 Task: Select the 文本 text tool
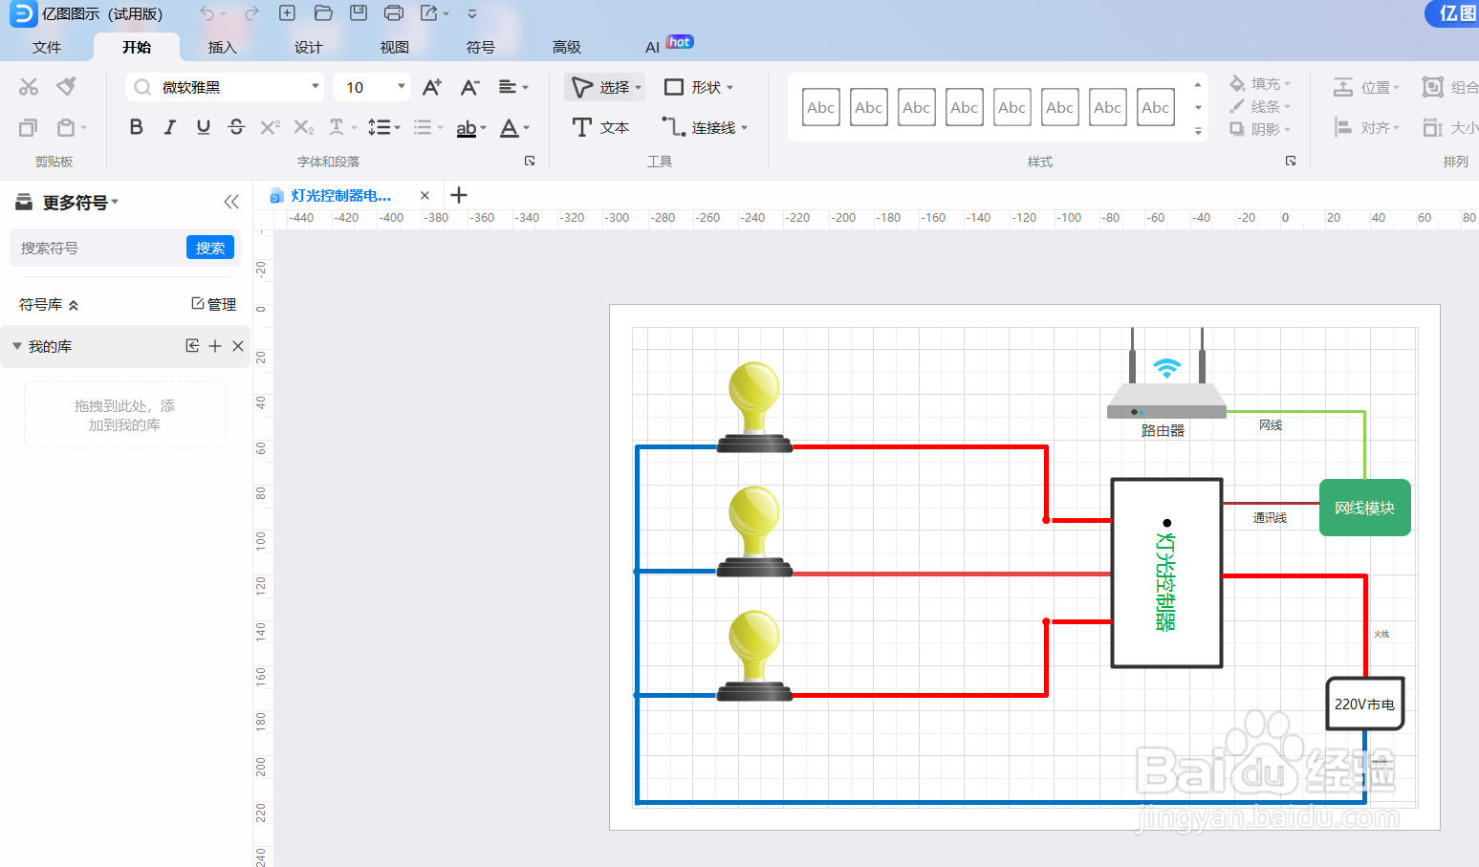click(600, 127)
